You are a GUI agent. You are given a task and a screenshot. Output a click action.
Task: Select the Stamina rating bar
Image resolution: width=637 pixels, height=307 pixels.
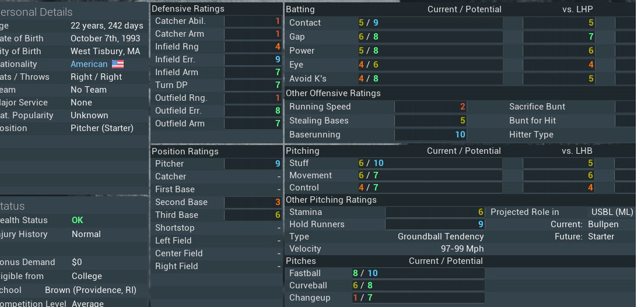click(435, 212)
